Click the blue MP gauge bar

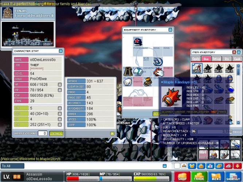point(115,179)
